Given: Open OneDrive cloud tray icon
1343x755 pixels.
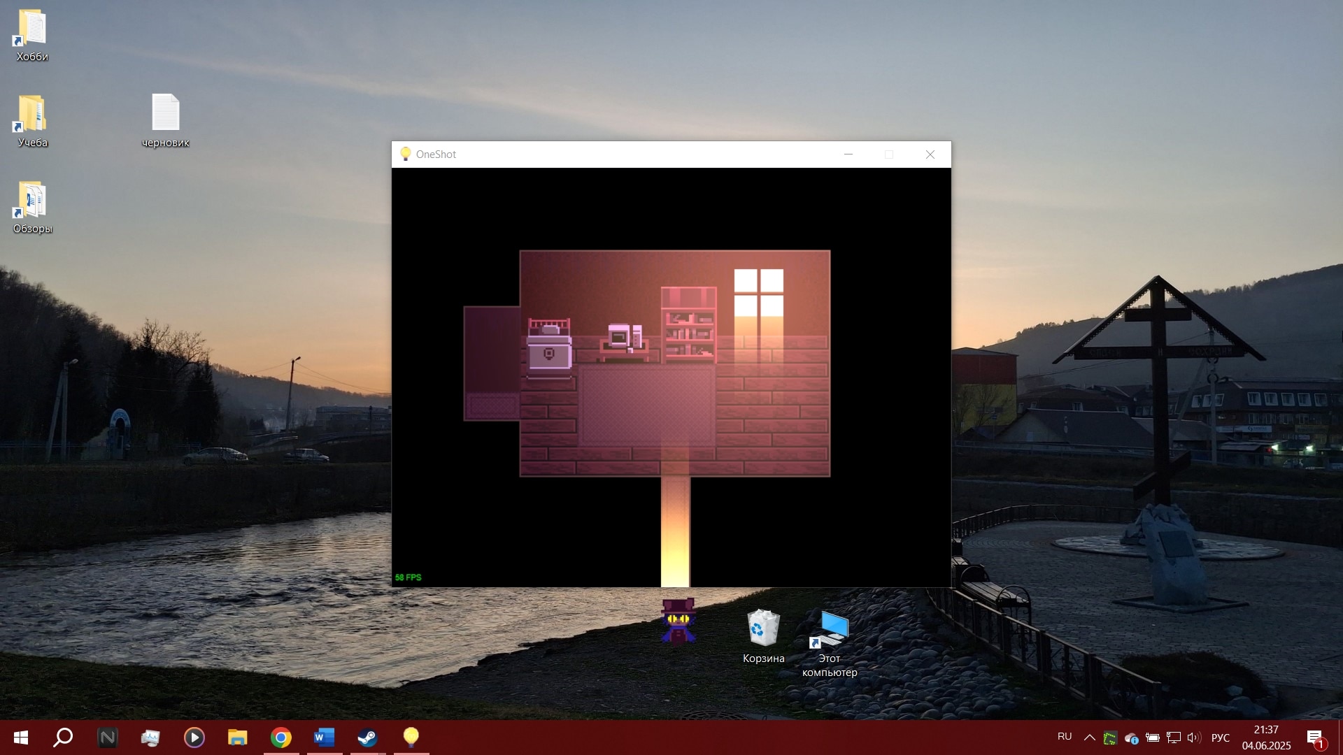Looking at the screenshot, I should pyautogui.click(x=1131, y=738).
